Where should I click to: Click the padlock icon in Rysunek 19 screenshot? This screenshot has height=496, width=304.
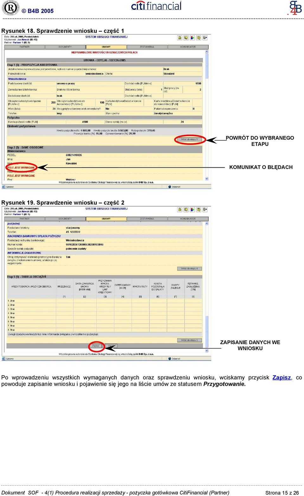point(180,209)
